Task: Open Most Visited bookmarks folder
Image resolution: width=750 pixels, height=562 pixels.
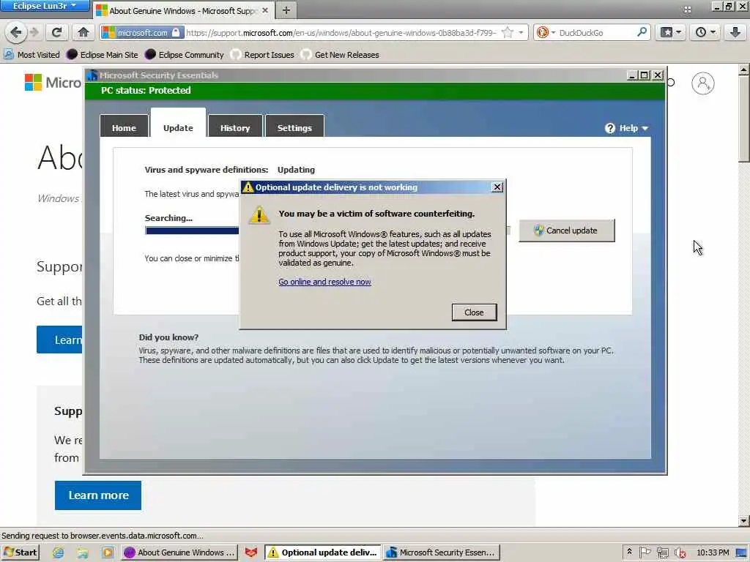Action: click(31, 54)
